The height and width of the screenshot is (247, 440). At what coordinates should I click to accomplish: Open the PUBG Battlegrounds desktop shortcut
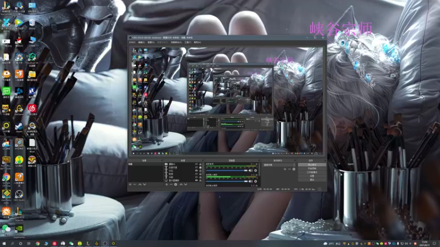coord(6,162)
